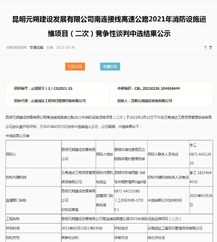This screenshot has height=242, width=217.
Task: Click 招标人：昆明元朔建设发展有限公司 info cell
Action: click(x=161, y=101)
